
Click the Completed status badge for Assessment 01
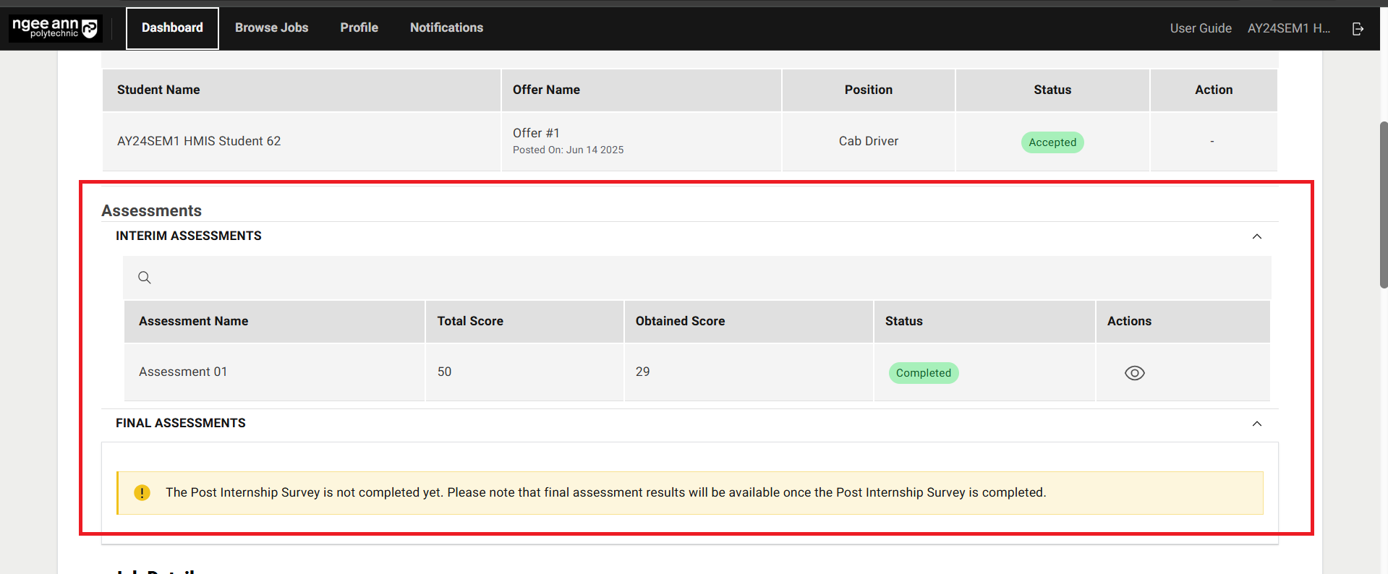pyautogui.click(x=923, y=373)
